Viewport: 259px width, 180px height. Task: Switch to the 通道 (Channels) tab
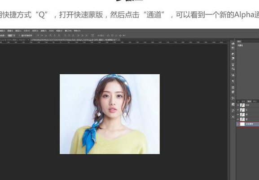coord(249,101)
